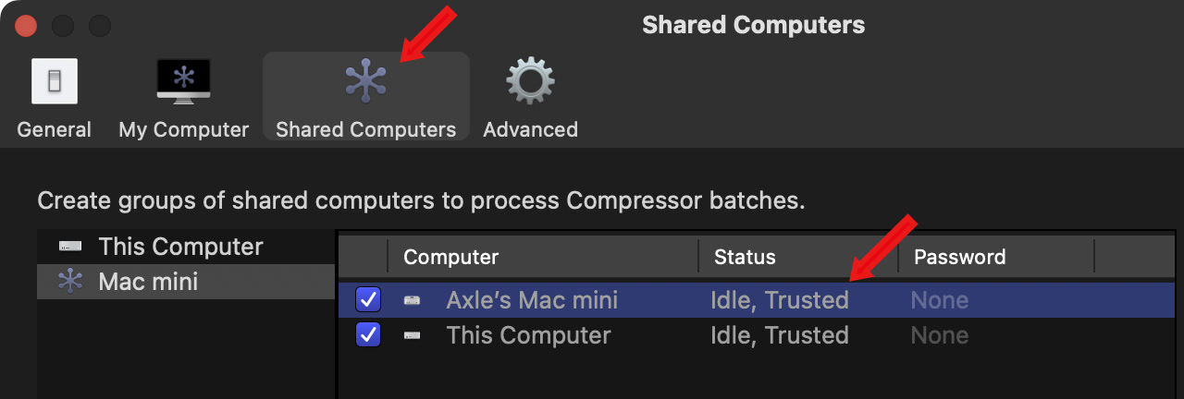Click the This Computer sidebar device icon
This screenshot has height=399, width=1184.
tap(70, 247)
